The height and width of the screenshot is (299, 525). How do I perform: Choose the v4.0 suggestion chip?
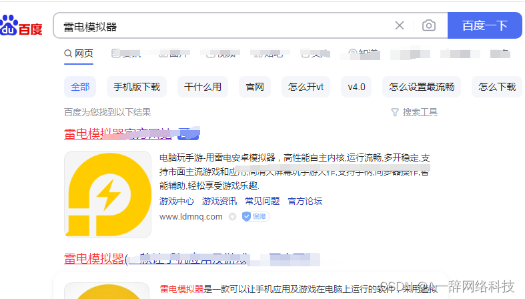pos(356,87)
